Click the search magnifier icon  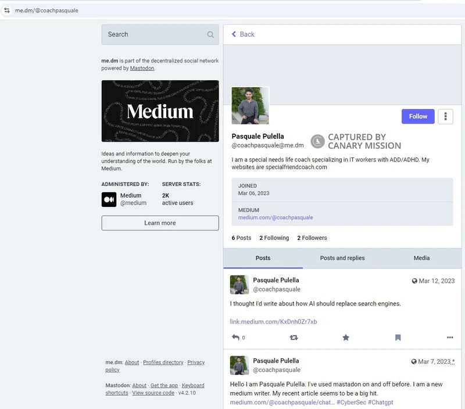pos(210,35)
